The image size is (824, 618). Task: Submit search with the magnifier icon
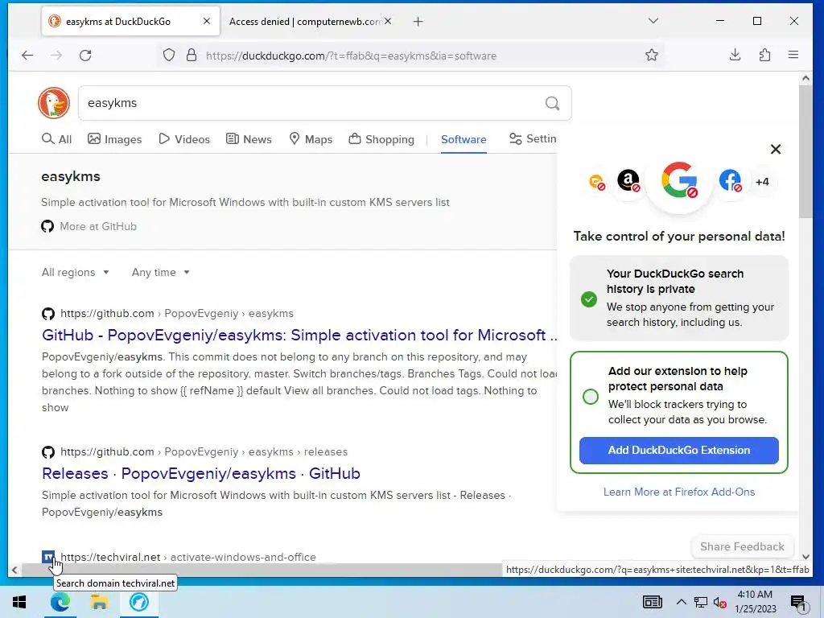tap(552, 103)
